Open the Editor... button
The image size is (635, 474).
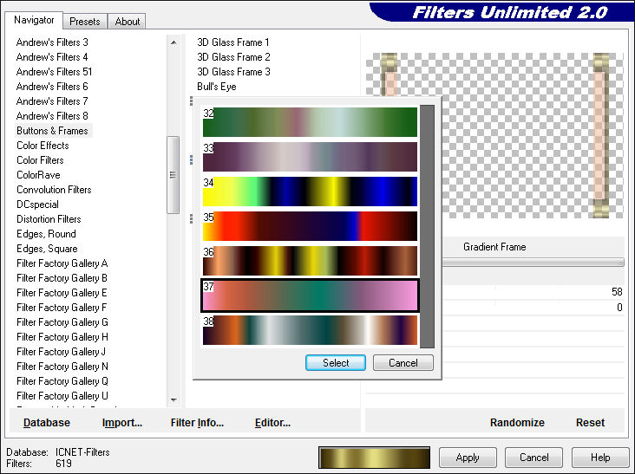click(272, 423)
